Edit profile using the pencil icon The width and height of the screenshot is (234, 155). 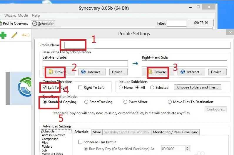click(x=14, y=35)
